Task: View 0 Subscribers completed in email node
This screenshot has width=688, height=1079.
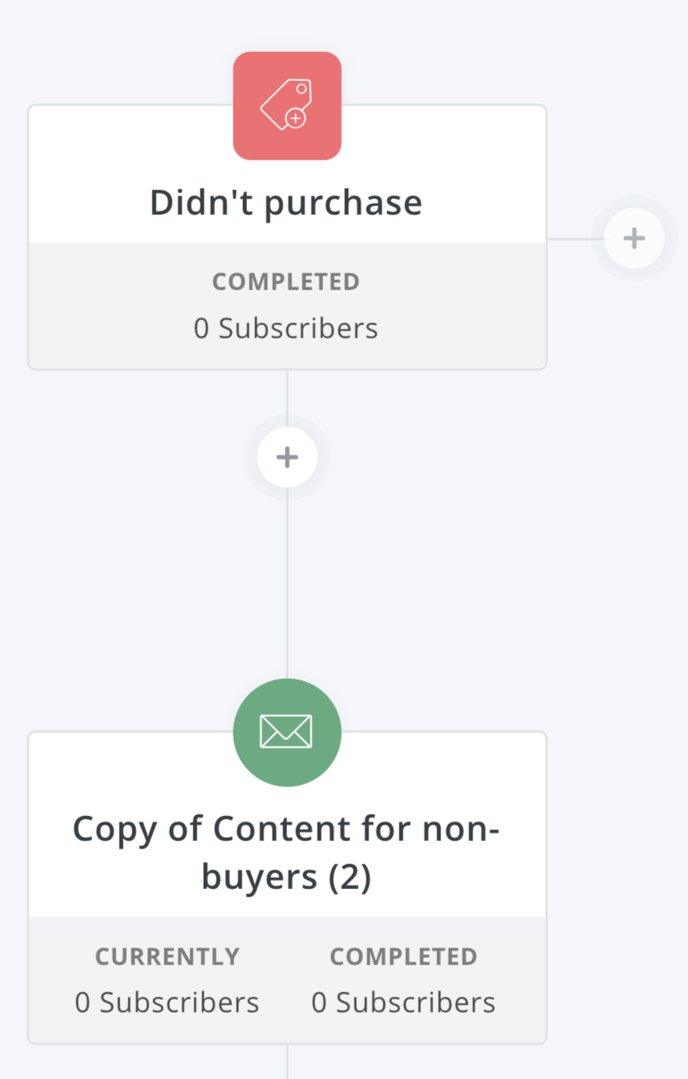Action: tap(403, 1003)
